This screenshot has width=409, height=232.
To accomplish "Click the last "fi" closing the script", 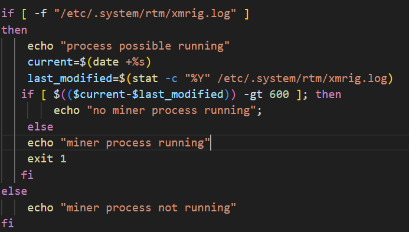I will (x=8, y=224).
